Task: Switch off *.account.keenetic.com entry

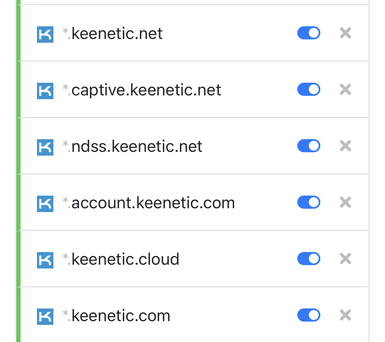Action: tap(309, 202)
